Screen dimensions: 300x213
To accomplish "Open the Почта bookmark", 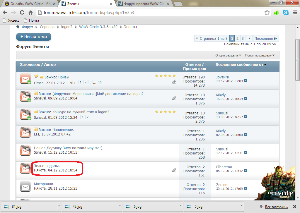I will [x=31, y=20].
